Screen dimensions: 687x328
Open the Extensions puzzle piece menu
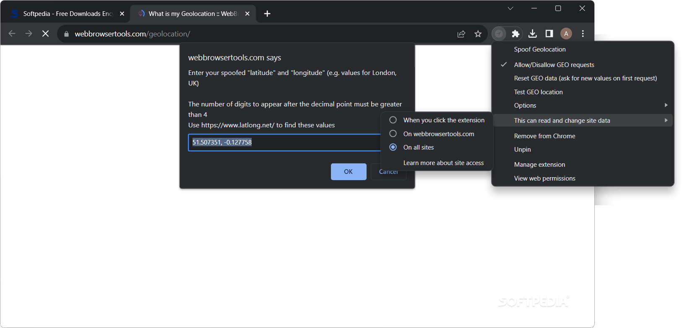click(515, 34)
